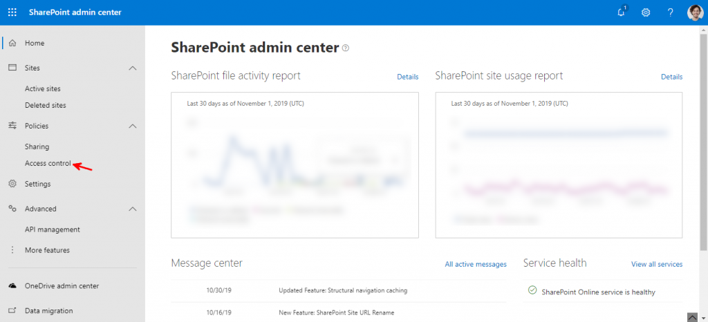Viewport: 708px width, 322px height.
Task: Open Active sites page
Action: 42,89
